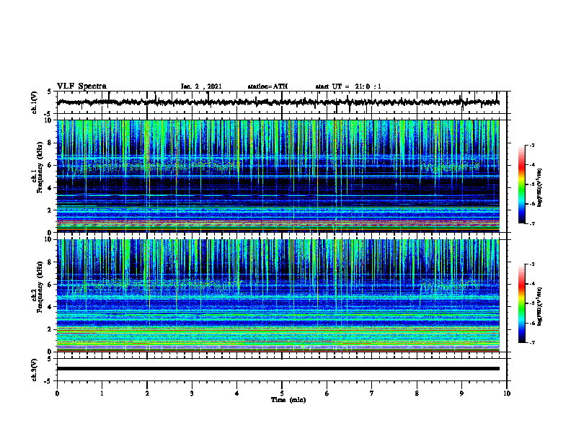Click the "5" tick on ch.3(V) axis

(50, 359)
